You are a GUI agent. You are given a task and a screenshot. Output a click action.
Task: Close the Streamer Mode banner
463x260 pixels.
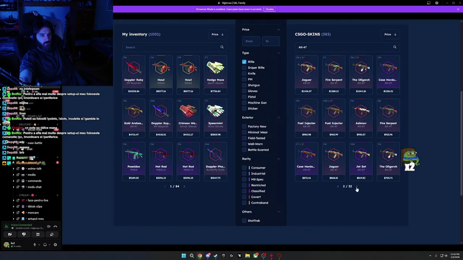click(x=458, y=9)
